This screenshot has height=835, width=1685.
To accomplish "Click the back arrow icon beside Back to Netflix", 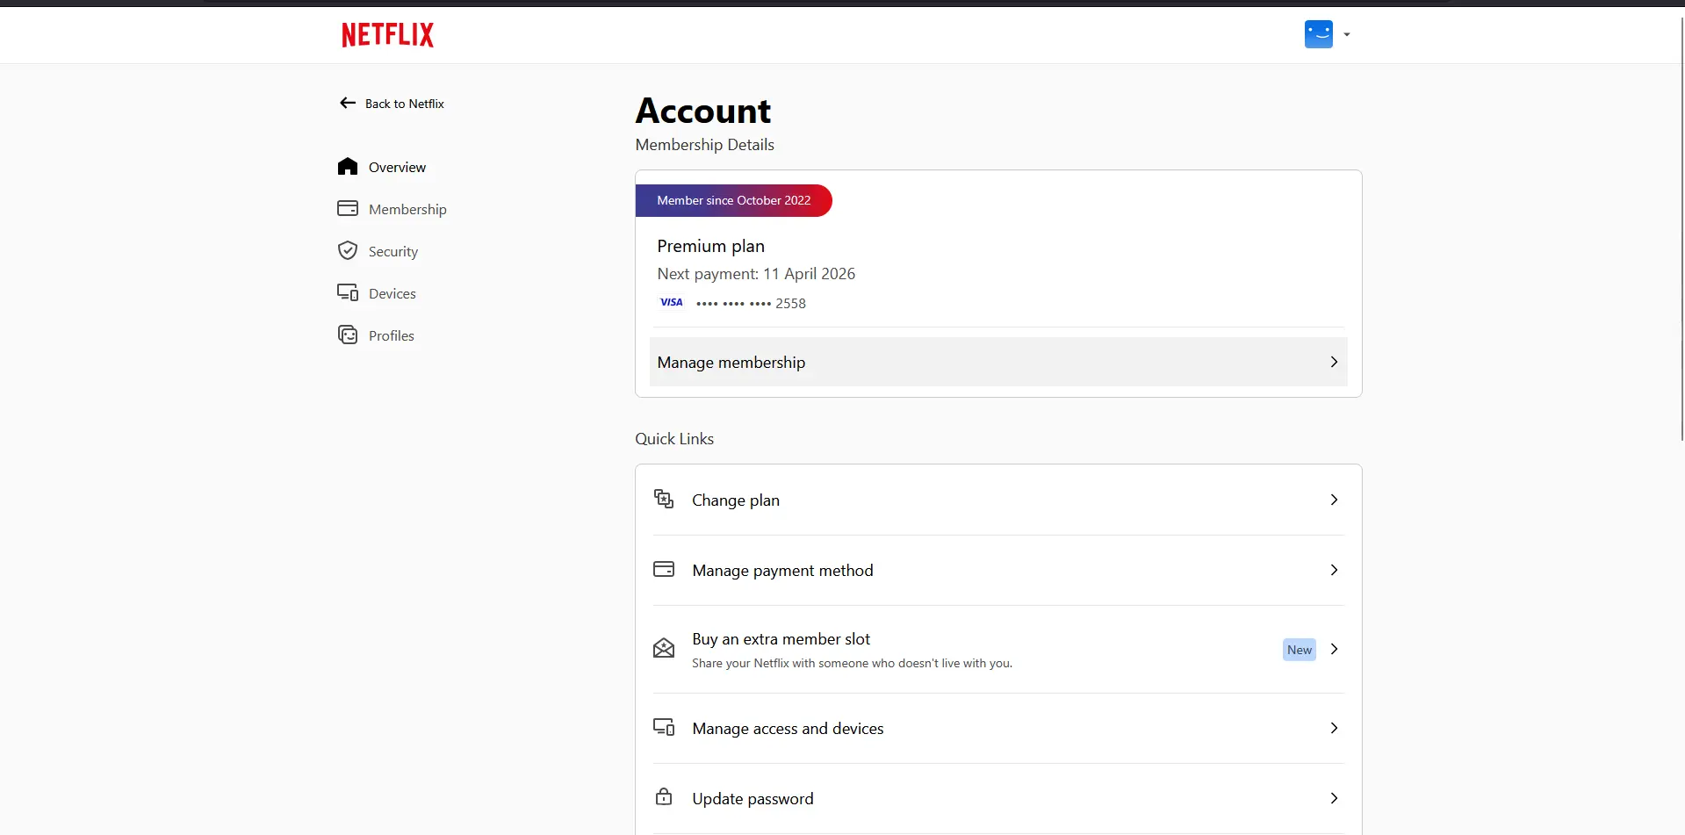I will point(348,103).
